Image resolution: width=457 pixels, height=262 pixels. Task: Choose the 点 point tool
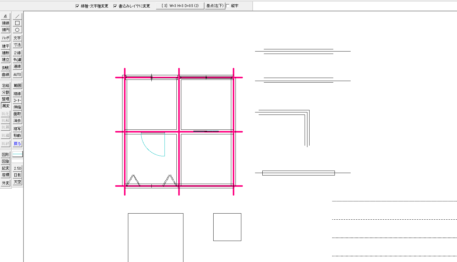pos(5,16)
